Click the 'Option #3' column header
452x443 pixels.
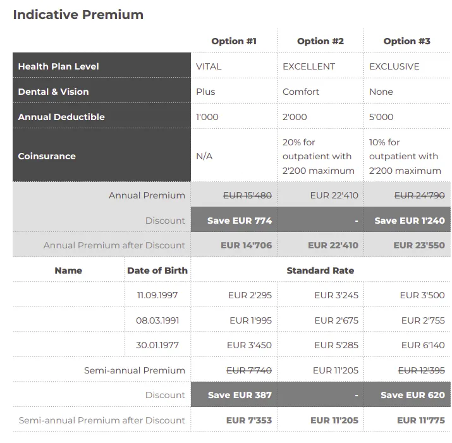(x=406, y=41)
